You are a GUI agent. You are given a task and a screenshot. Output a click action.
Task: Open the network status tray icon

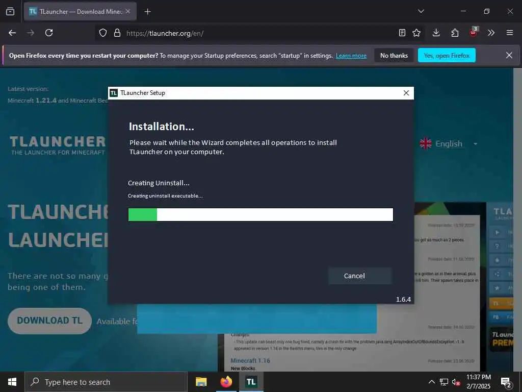444,382
